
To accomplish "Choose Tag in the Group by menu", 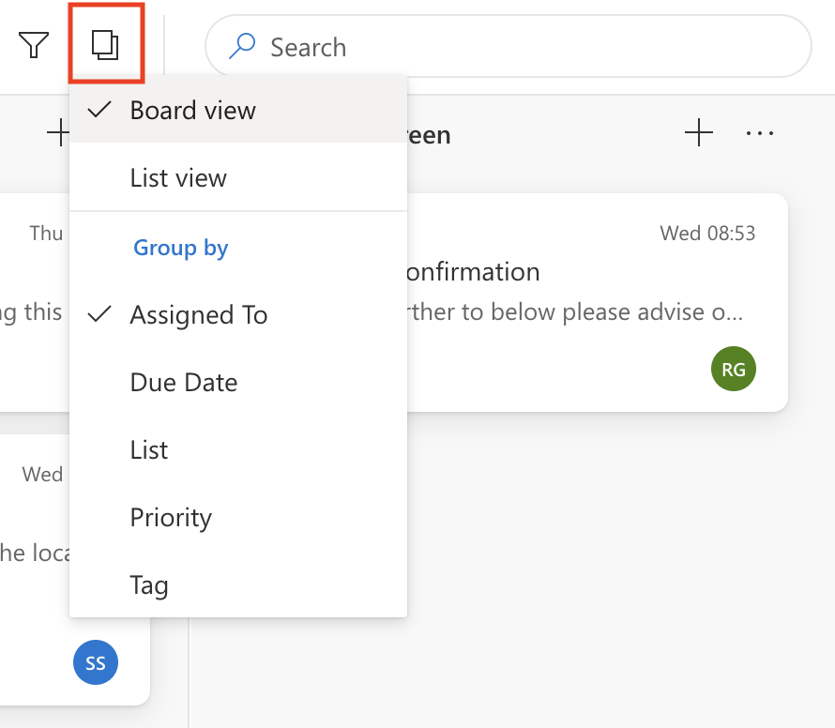I will point(149,585).
